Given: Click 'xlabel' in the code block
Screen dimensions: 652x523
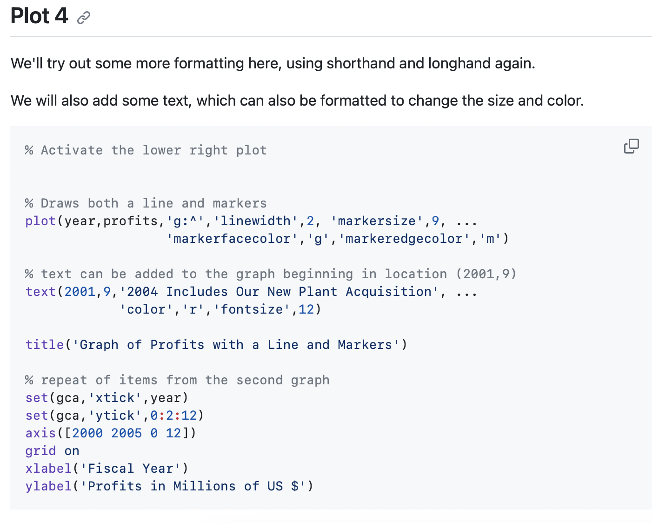Looking at the screenshot, I should (48, 469).
